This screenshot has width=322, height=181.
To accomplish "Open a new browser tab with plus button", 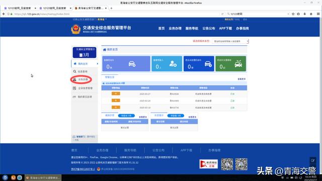I will pyautogui.click(x=111, y=8).
